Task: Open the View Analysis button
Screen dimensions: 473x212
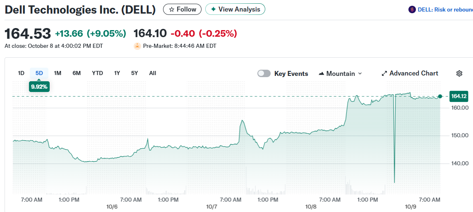Action: tap(235, 9)
